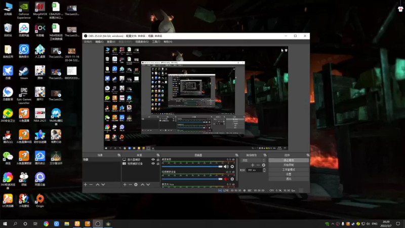Click Studio Mode button in Controls
This screenshot has width=405, height=228.
289,170
